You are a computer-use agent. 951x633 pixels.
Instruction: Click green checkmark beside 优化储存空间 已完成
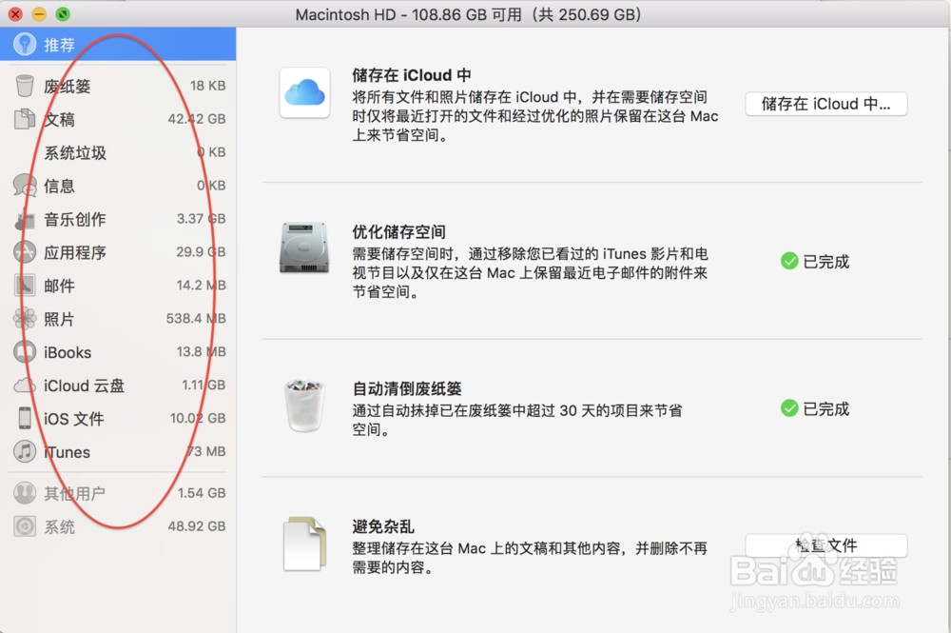789,262
